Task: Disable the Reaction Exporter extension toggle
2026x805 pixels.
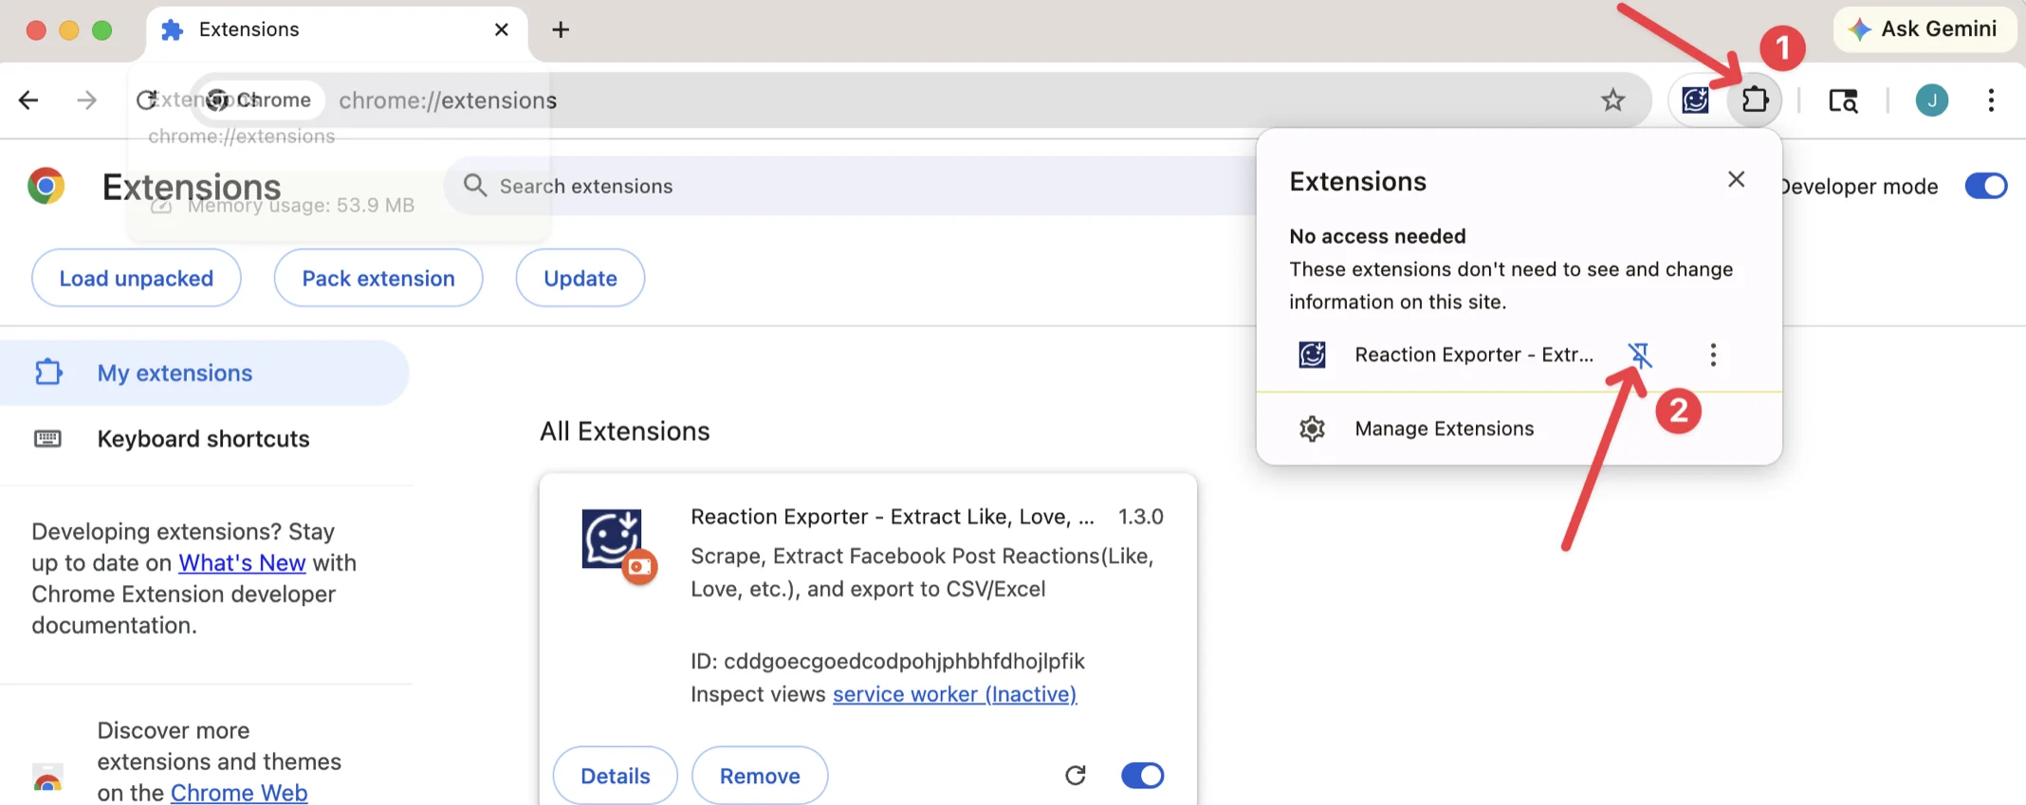Action: pyautogui.click(x=1142, y=776)
